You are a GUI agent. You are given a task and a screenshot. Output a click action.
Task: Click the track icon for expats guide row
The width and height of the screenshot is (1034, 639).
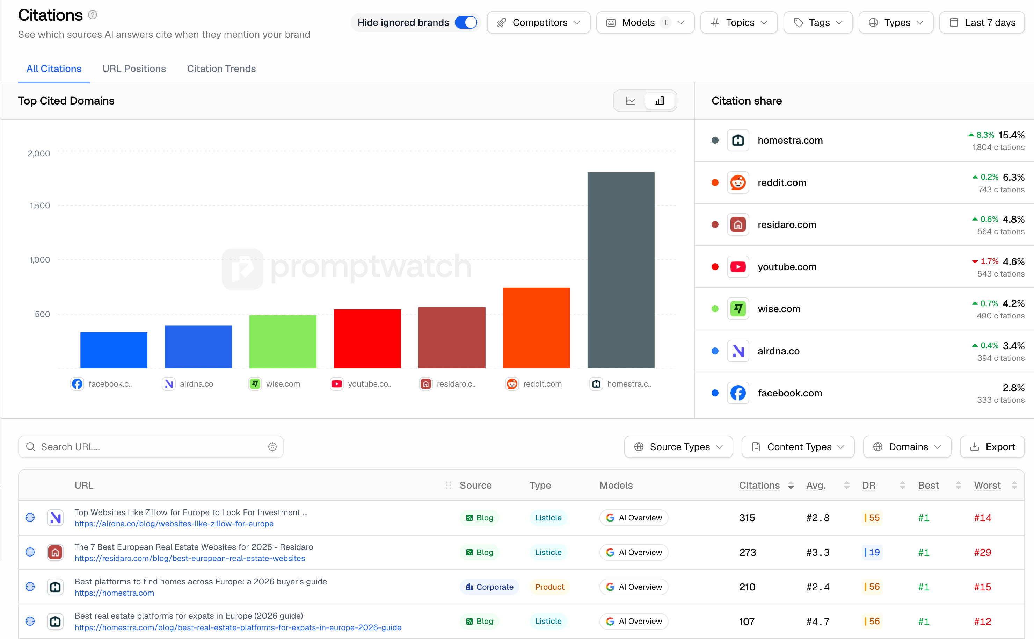(30, 621)
